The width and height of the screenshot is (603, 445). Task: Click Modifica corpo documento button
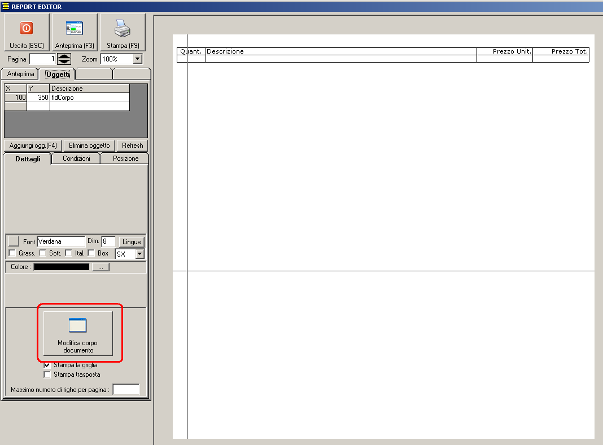click(x=78, y=333)
